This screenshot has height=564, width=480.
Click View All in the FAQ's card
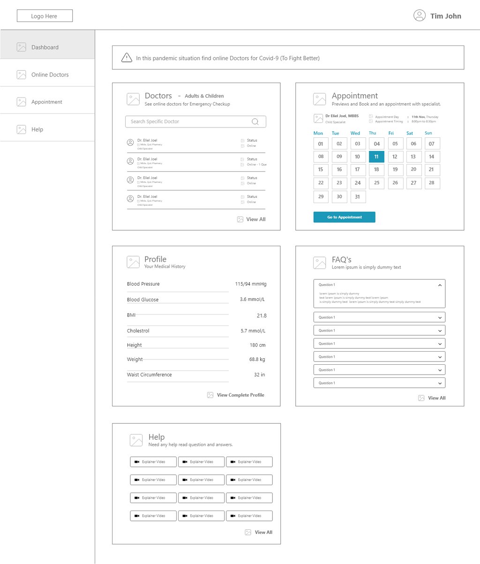point(437,398)
